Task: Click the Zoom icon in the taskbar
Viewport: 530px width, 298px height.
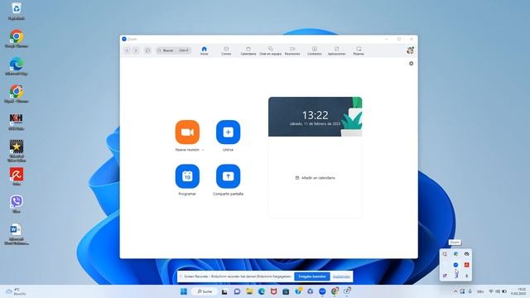Action: coord(322,291)
